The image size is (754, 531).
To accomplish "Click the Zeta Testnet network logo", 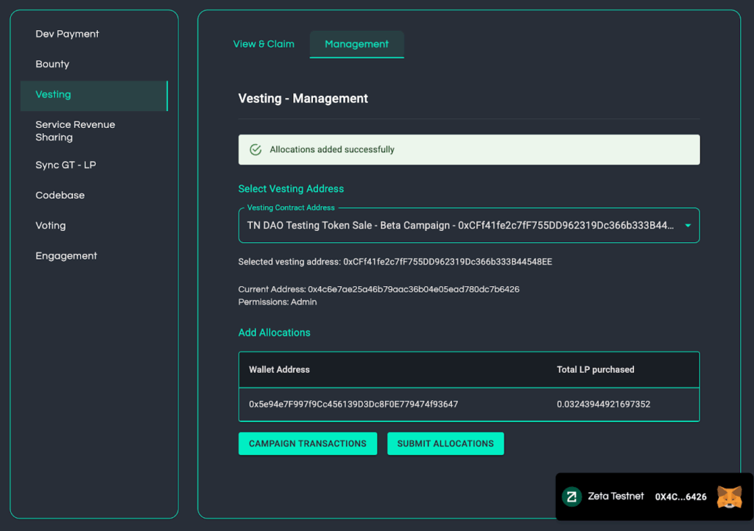I will [x=572, y=497].
